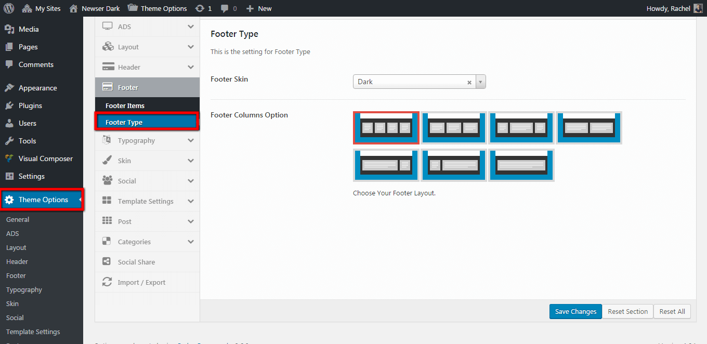Click the Import / Export arrows icon

click(x=107, y=282)
